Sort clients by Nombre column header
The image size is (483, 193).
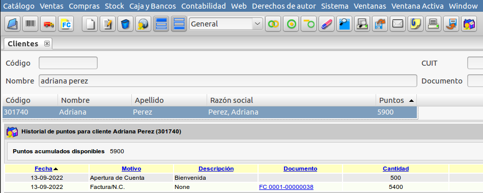pyautogui.click(x=95, y=100)
